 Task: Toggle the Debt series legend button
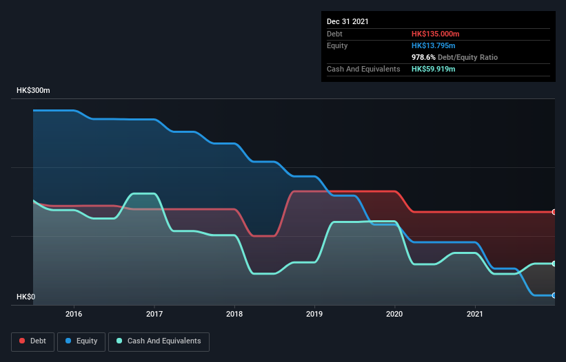[x=33, y=341]
